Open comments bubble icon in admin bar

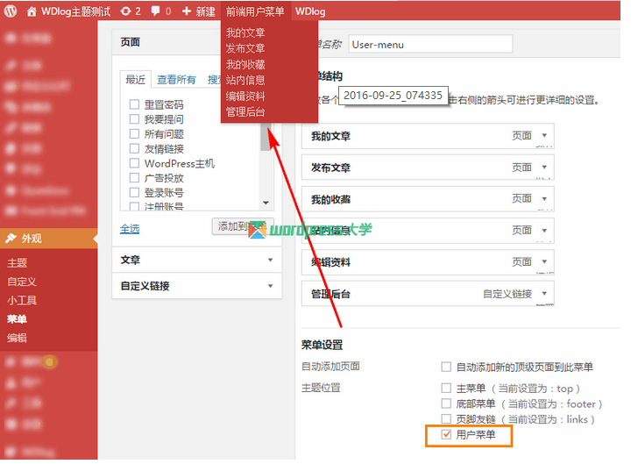tap(155, 11)
